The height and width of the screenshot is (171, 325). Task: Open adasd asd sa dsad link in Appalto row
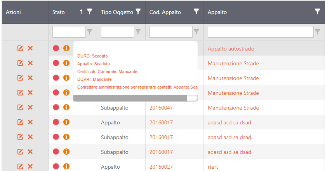click(x=229, y=122)
